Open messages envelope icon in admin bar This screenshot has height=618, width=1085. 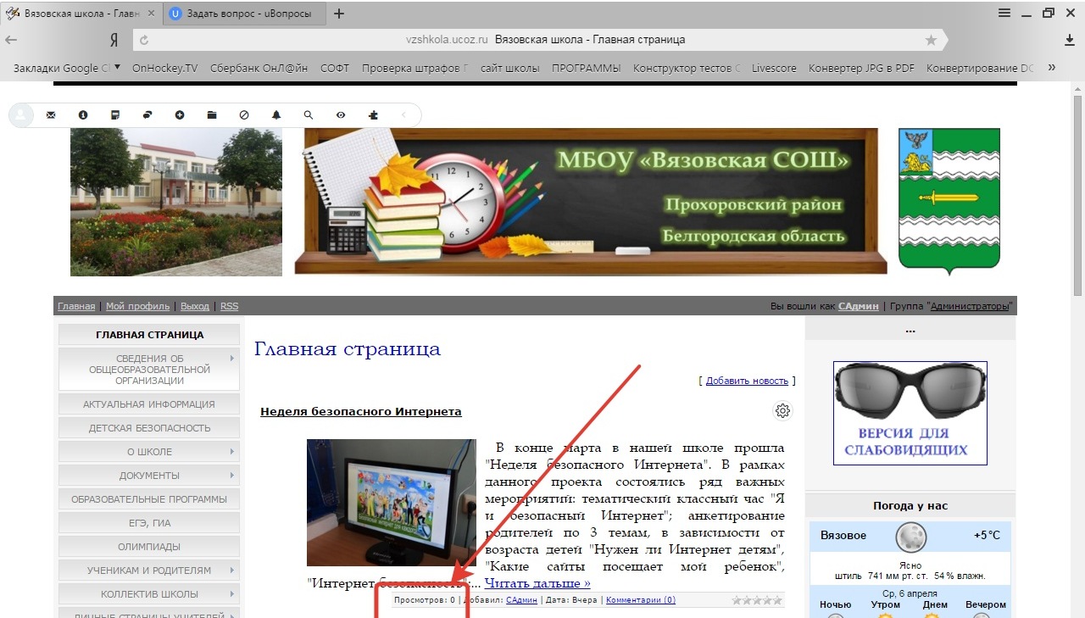51,115
